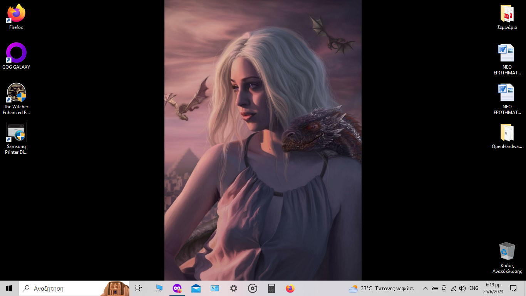Open Task View on the taskbar

tap(139, 288)
